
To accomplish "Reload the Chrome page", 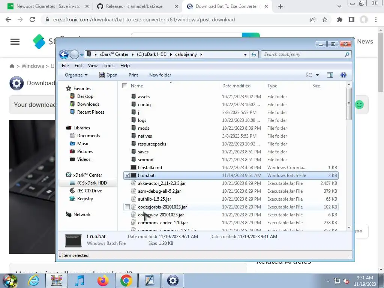I will 32,19.
